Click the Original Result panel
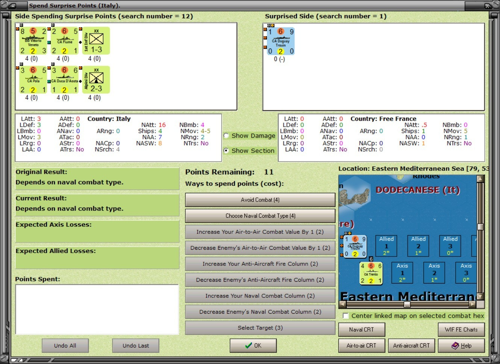Viewport: 500px width, 364px height. tap(97, 179)
